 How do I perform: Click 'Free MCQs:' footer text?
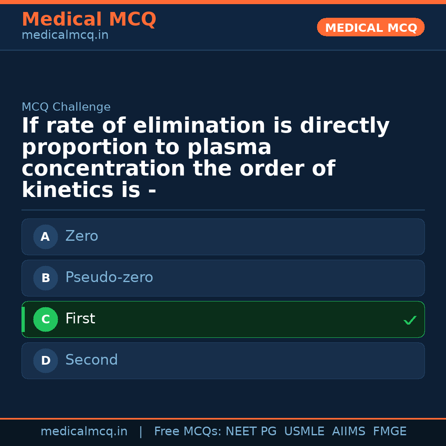[188, 432]
